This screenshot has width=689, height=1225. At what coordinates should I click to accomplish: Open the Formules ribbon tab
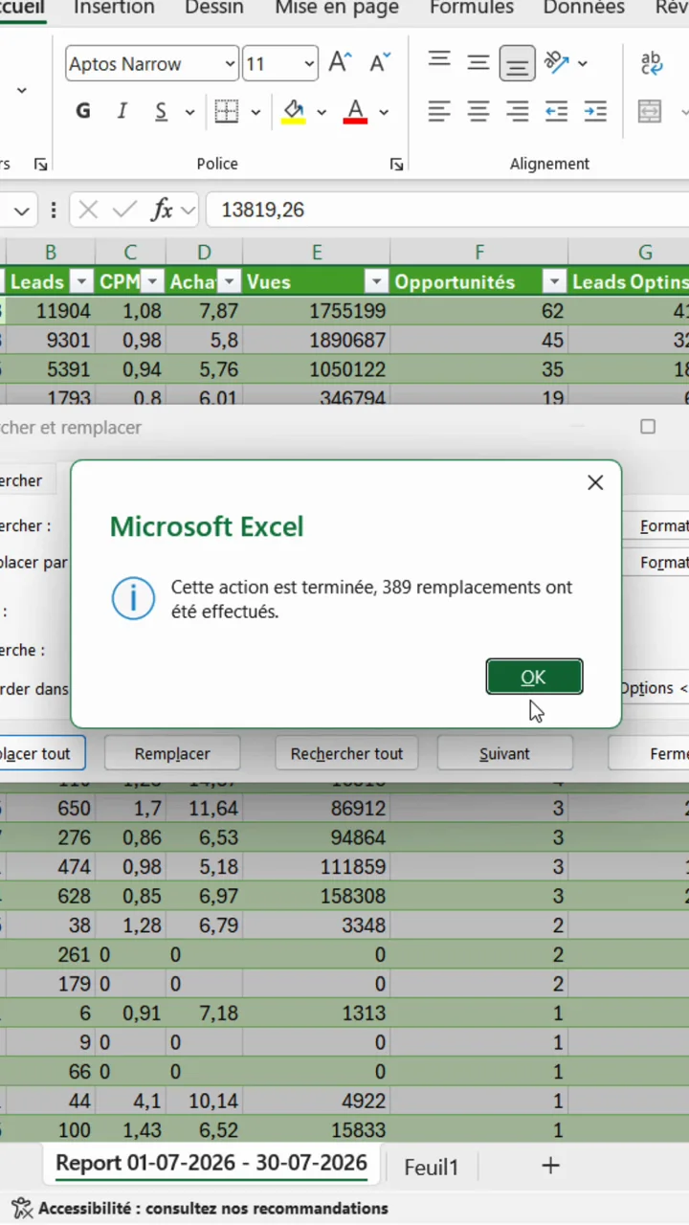tap(472, 8)
